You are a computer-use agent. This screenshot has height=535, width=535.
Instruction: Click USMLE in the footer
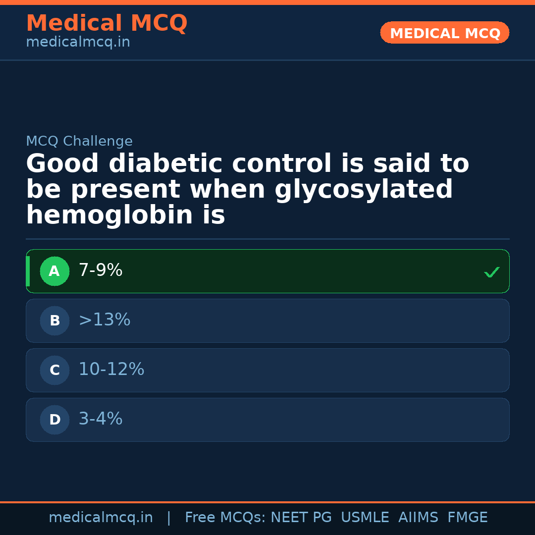(365, 518)
